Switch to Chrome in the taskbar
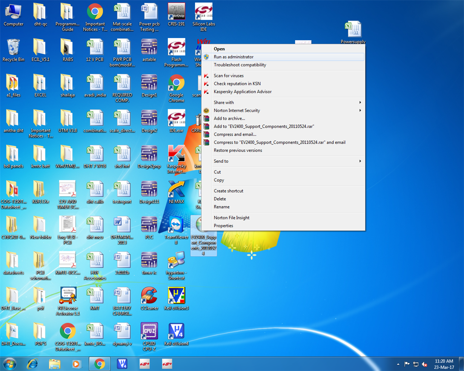 tap(100, 364)
